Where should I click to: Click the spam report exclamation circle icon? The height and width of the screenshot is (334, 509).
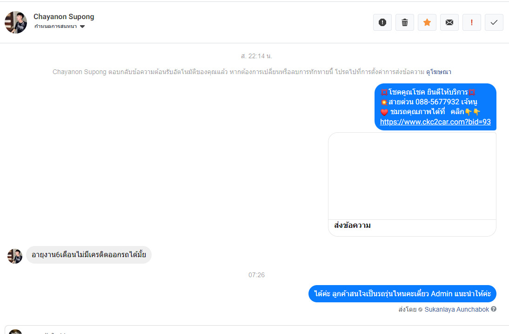pyautogui.click(x=382, y=22)
